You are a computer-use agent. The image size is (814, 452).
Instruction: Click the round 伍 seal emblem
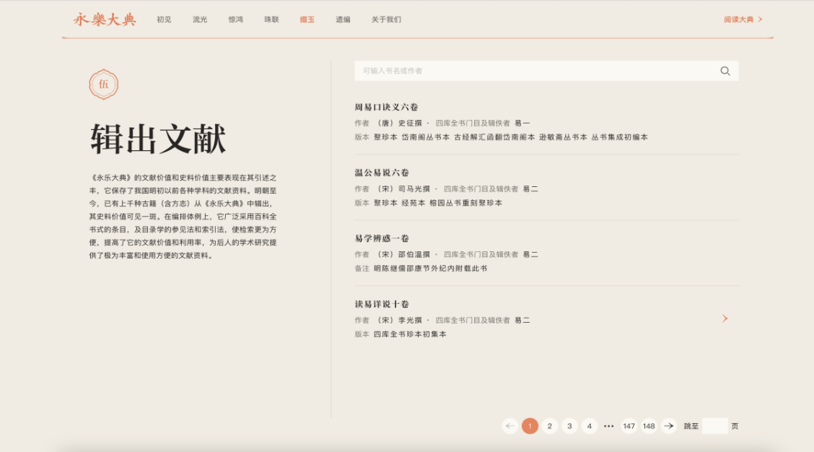pyautogui.click(x=103, y=84)
